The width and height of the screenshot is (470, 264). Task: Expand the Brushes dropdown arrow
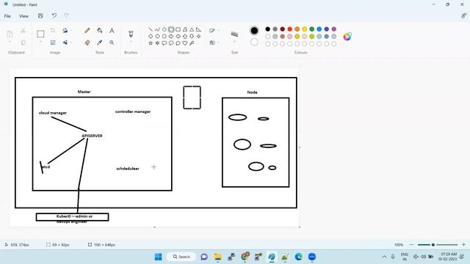pos(131,42)
